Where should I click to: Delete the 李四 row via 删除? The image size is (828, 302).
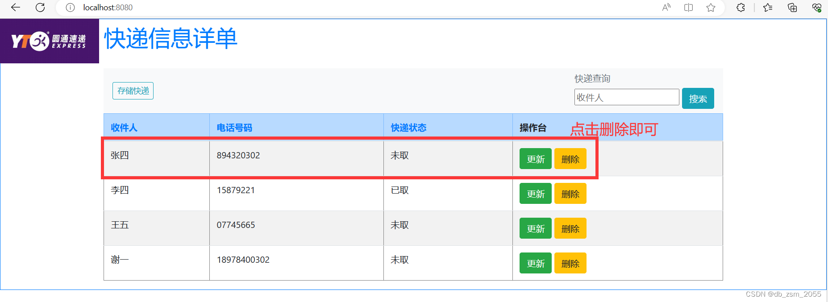pyautogui.click(x=570, y=194)
